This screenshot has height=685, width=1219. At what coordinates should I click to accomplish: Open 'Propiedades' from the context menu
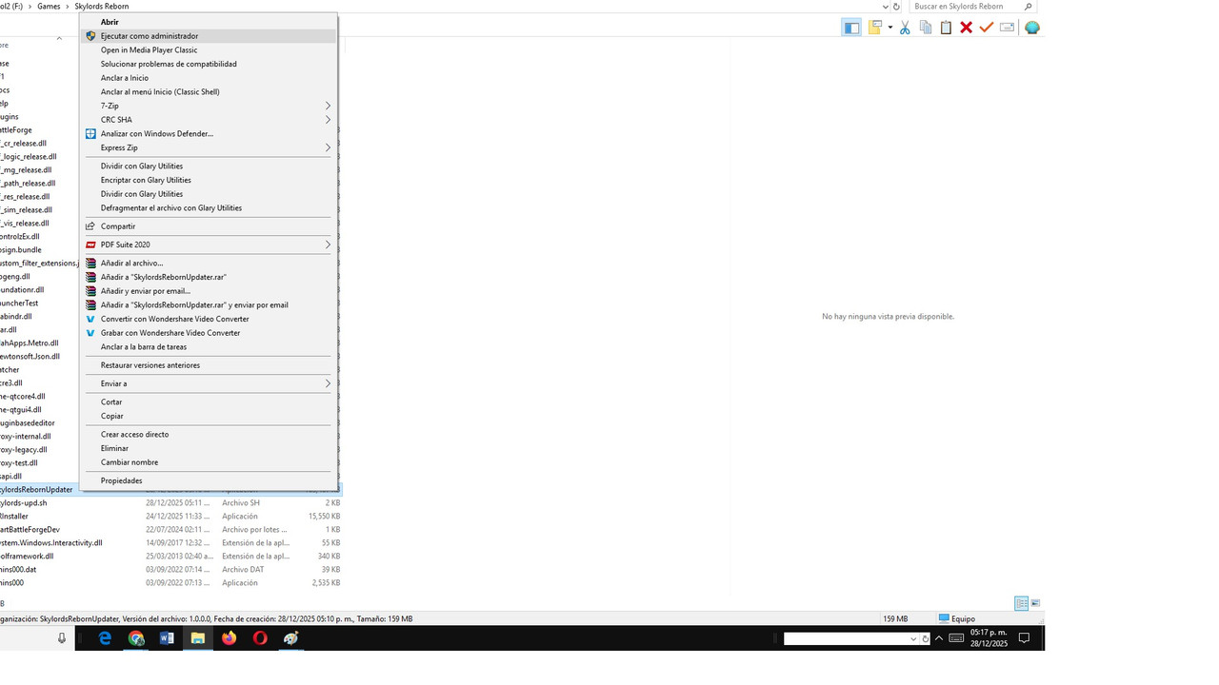pos(208,481)
